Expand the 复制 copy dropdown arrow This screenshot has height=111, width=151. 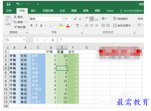pos(26,22)
